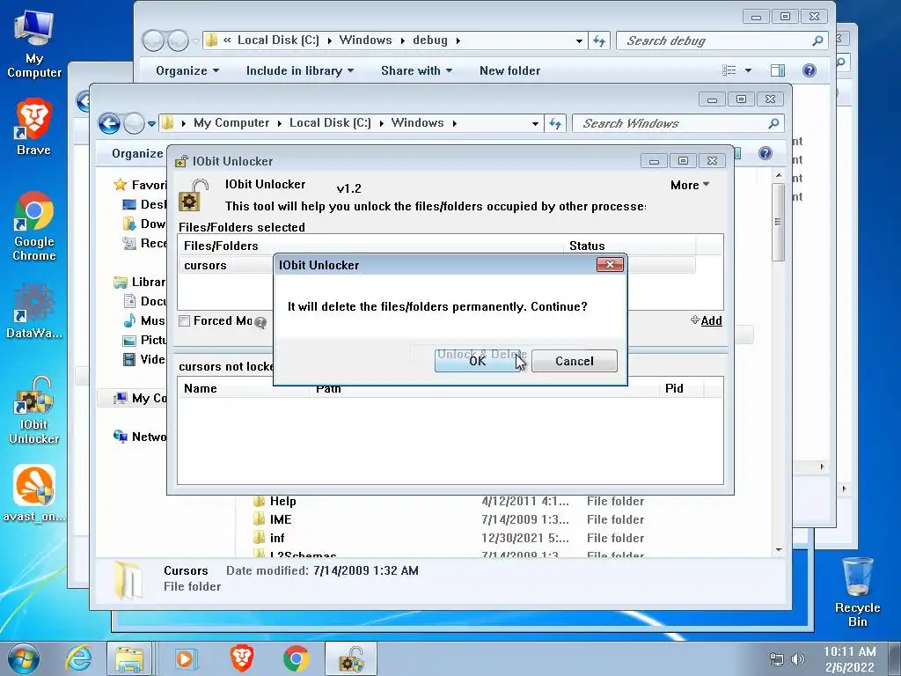Go back in the Windows explorer window
The height and width of the screenshot is (676, 901).
109,123
